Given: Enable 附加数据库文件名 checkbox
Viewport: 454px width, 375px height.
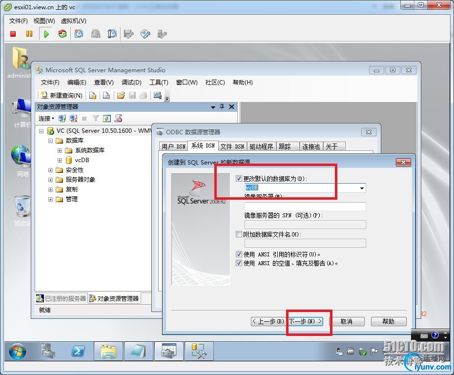Looking at the screenshot, I should pos(239,234).
